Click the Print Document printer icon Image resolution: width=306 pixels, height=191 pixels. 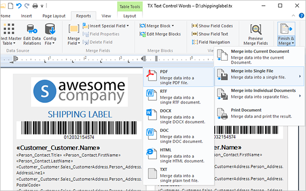pyautogui.click(x=223, y=113)
